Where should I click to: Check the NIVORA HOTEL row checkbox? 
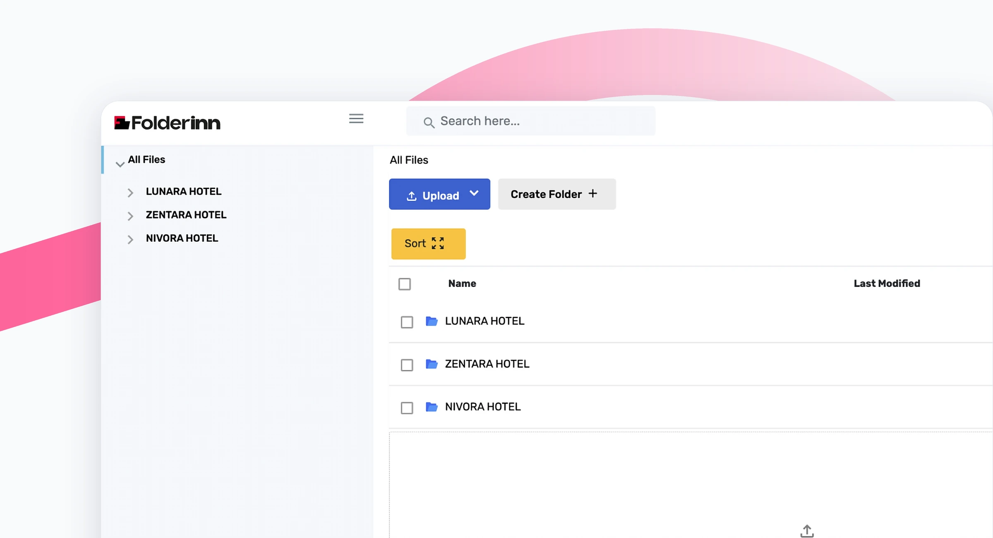(407, 408)
